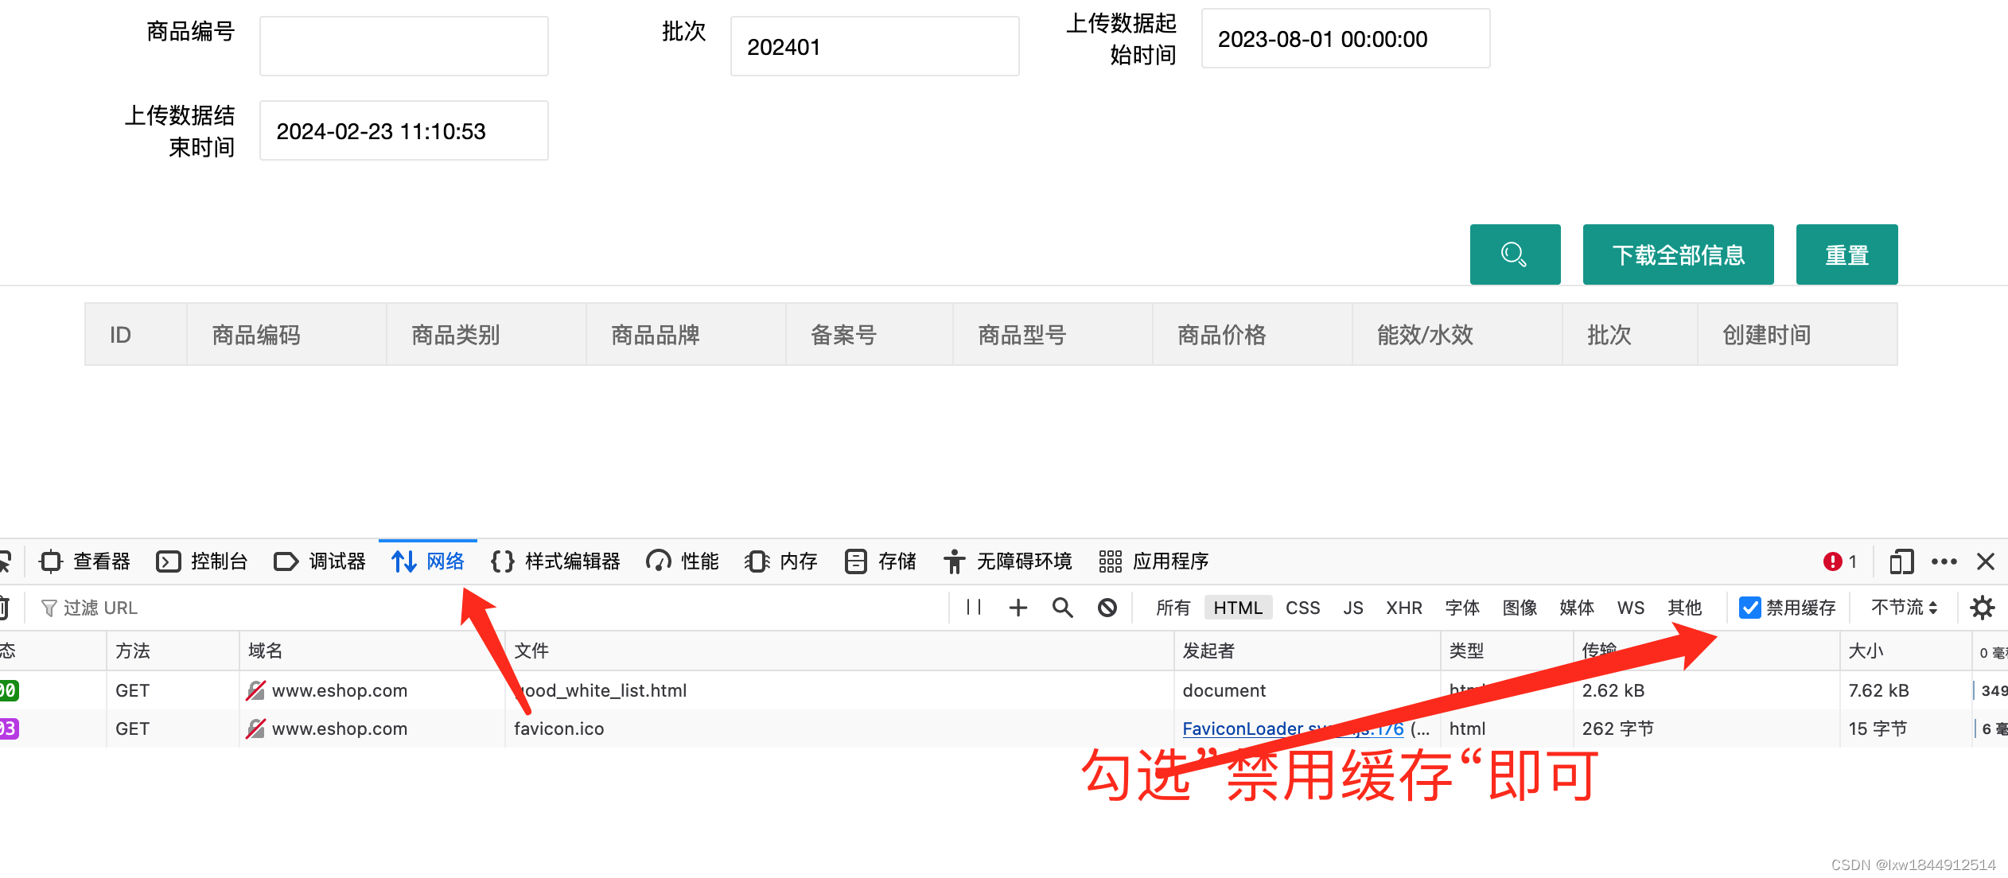Open network request search magnifier

(1062, 608)
